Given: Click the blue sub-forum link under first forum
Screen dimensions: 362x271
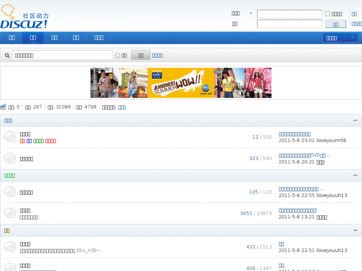Looking at the screenshot, I should pos(29,141).
